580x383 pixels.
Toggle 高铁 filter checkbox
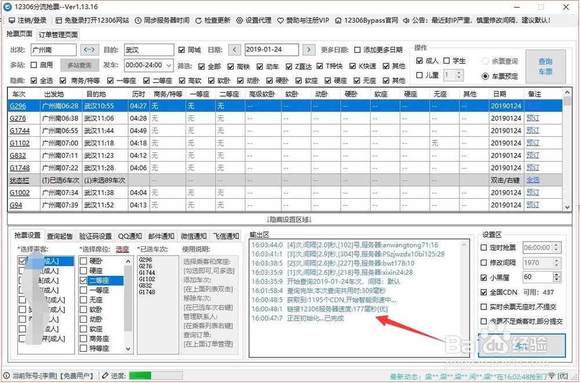[x=230, y=67]
